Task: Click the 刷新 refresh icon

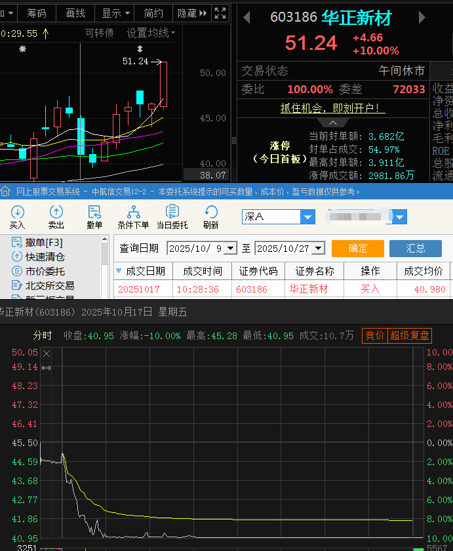Action: click(210, 212)
